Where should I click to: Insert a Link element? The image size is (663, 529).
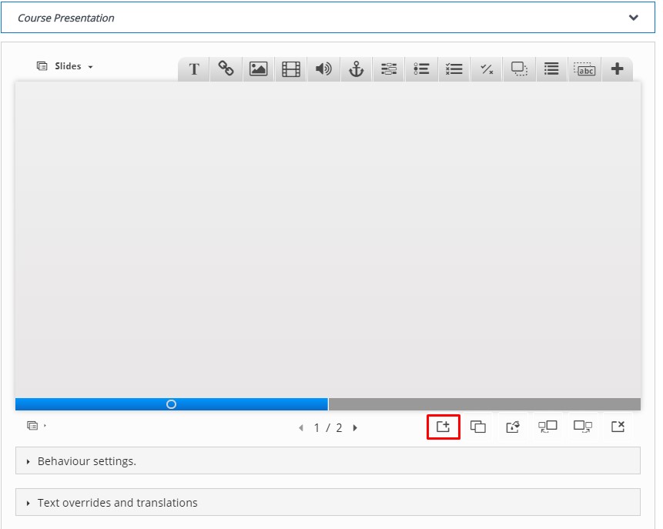point(226,69)
